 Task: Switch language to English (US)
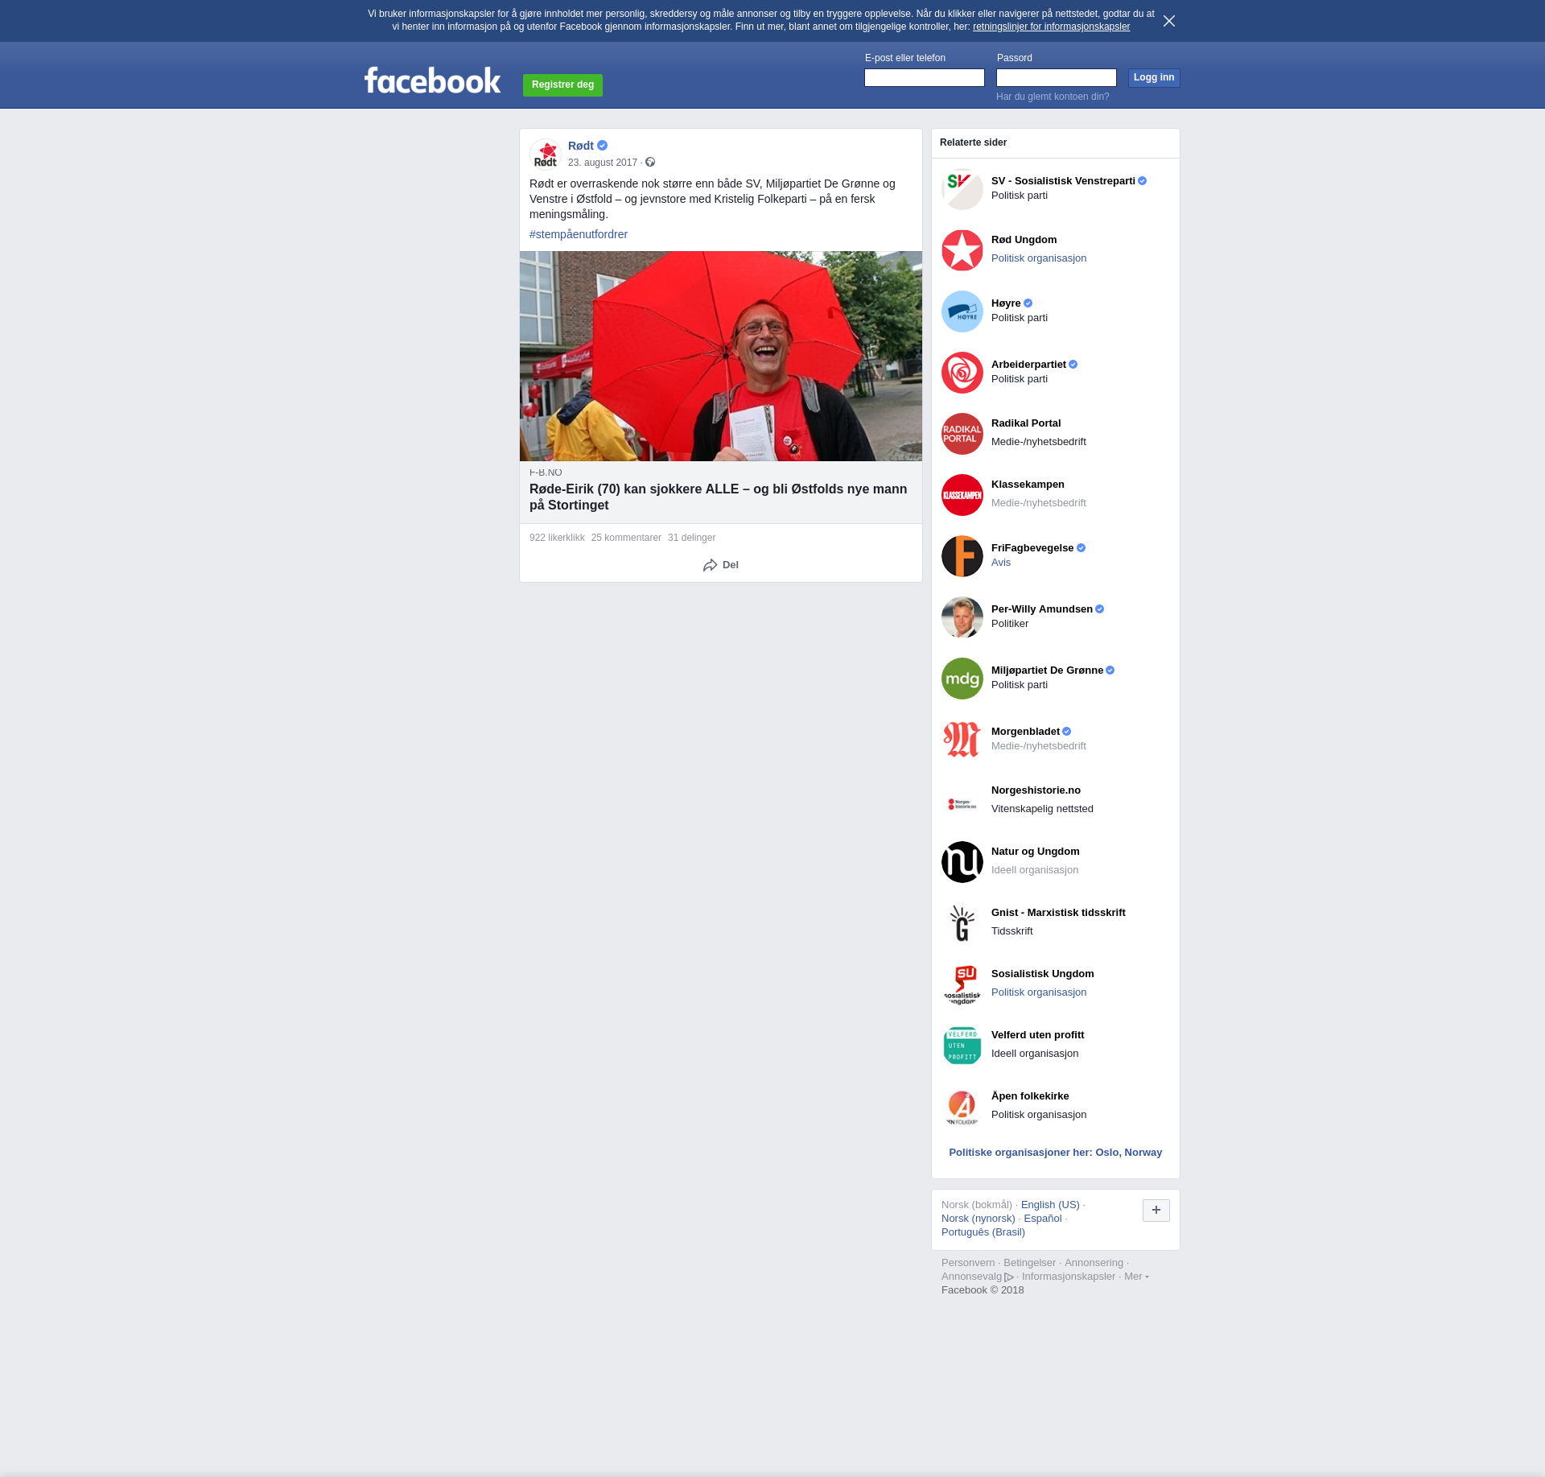pos(1049,1205)
